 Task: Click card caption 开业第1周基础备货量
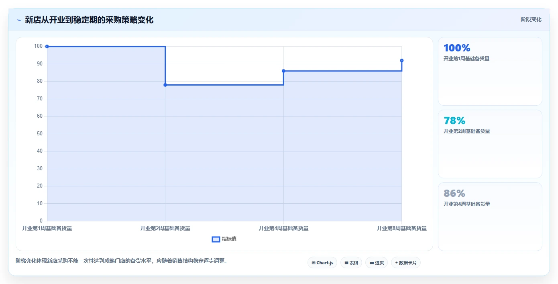[x=466, y=59]
